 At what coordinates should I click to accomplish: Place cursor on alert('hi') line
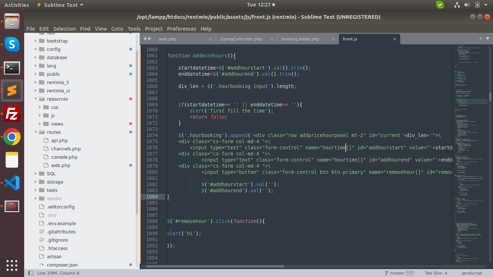coord(184,233)
